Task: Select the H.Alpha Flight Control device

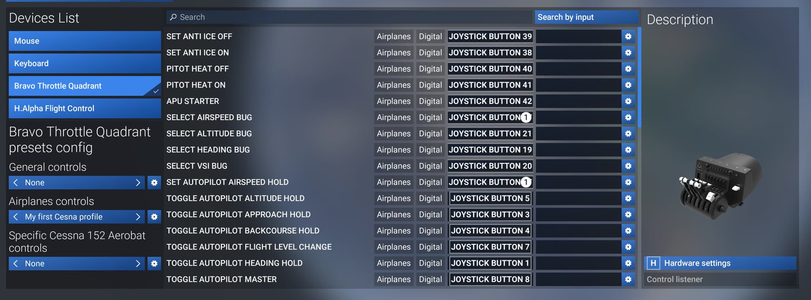Action: pyautogui.click(x=85, y=108)
